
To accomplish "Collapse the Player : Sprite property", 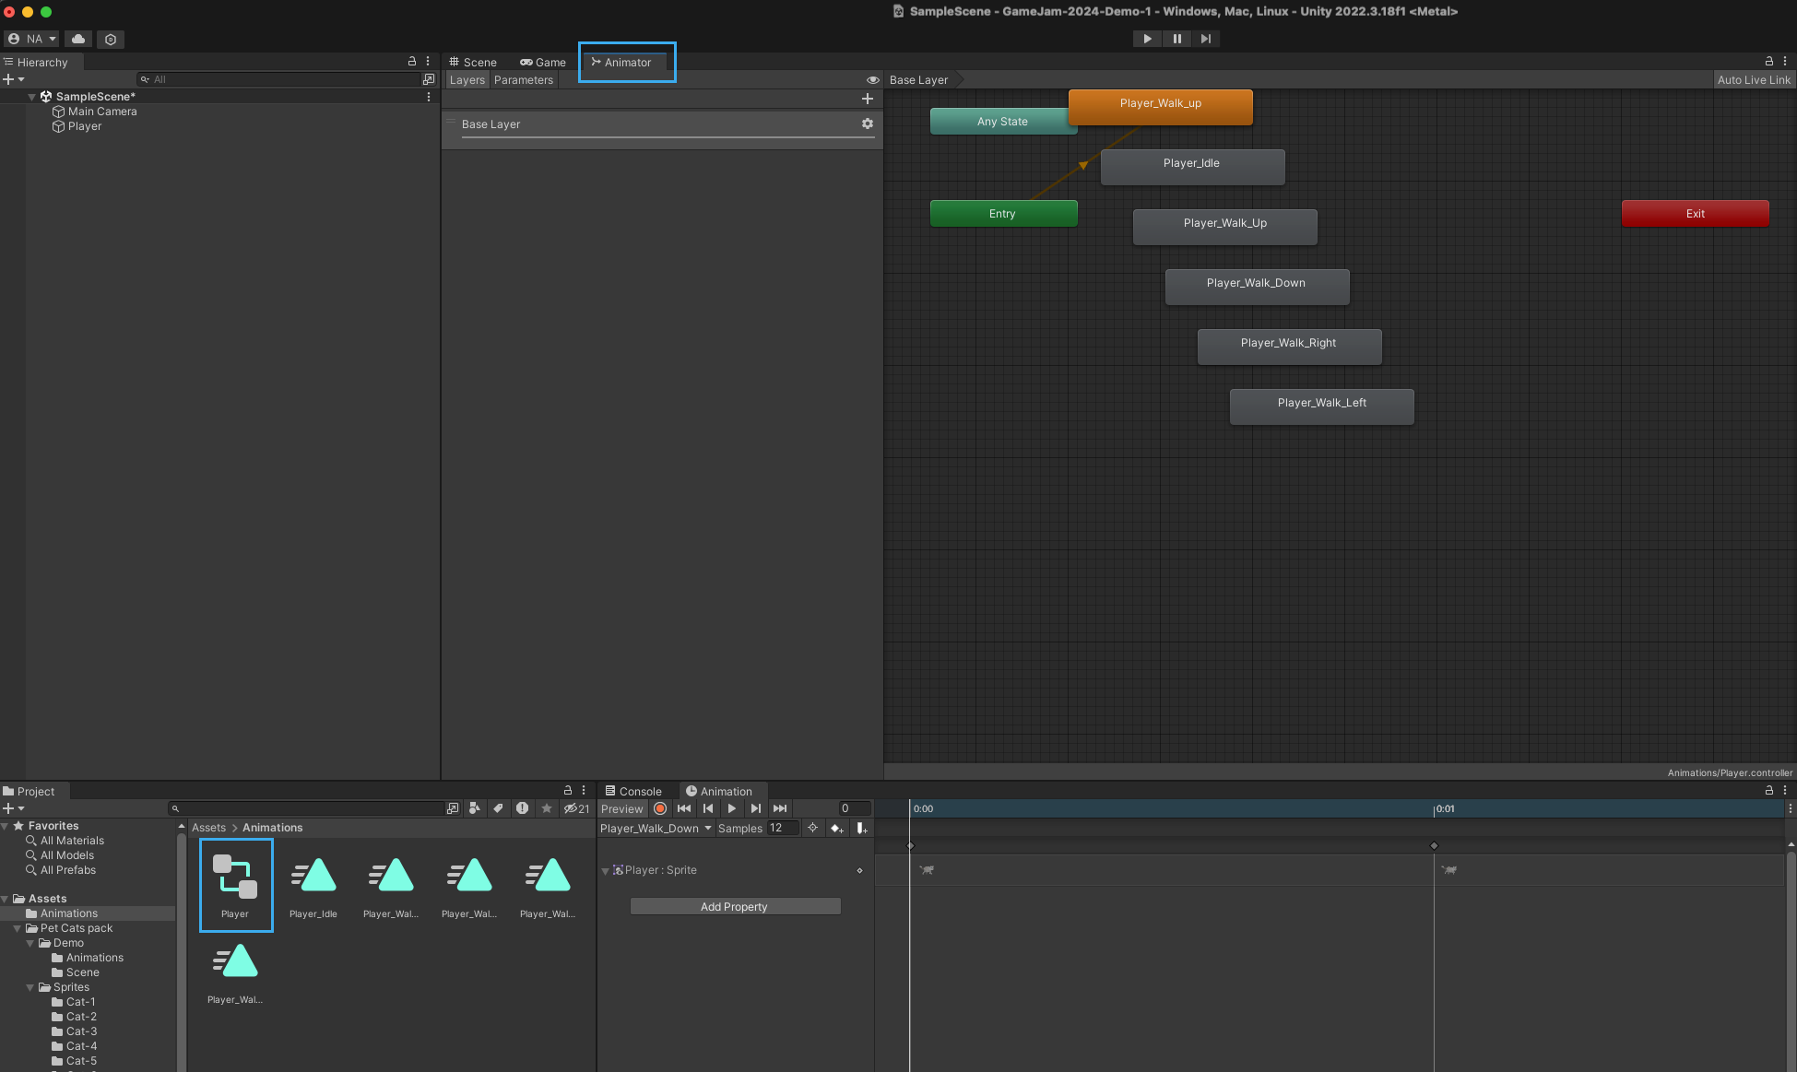I will coord(605,870).
